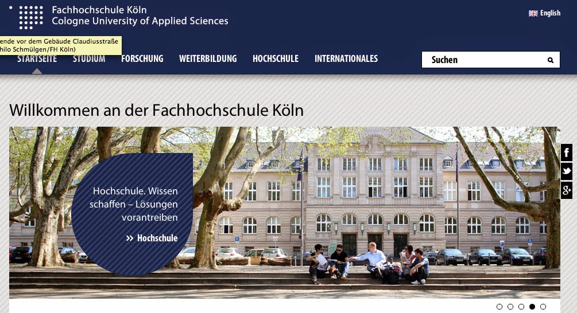Open the Weiterbildung menu

[x=208, y=59]
